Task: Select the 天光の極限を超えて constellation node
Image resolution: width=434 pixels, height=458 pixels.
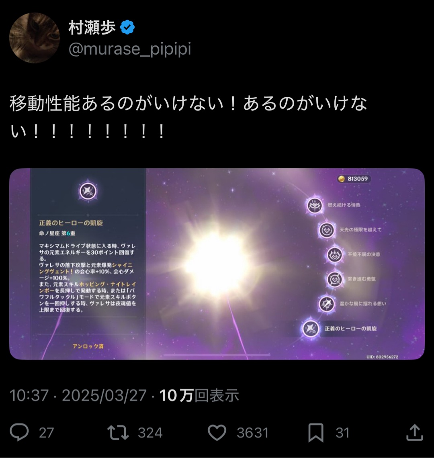Action: point(326,230)
